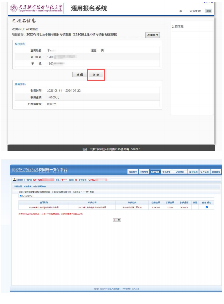Click the 返回首页 button
The height and width of the screenshot is (304, 224).
click(153, 35)
